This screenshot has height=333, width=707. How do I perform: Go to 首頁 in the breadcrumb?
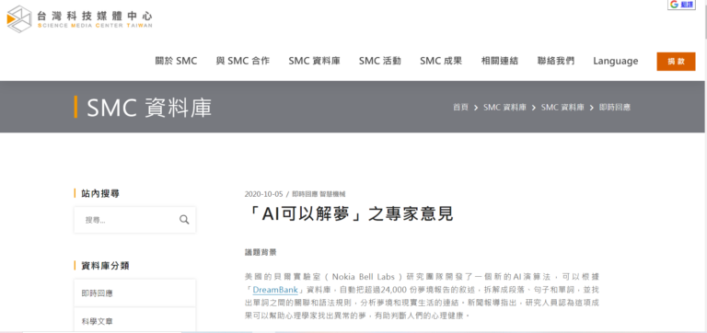tap(460, 108)
